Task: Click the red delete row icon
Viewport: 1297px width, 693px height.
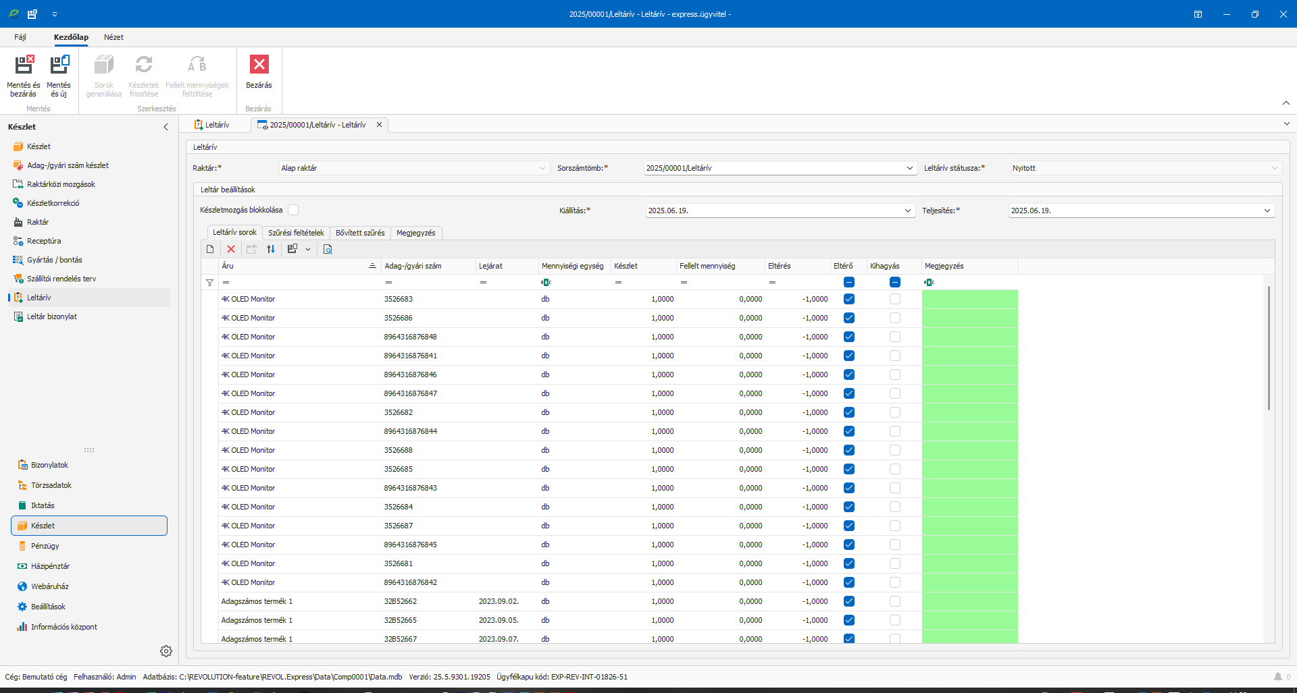Action: point(231,249)
